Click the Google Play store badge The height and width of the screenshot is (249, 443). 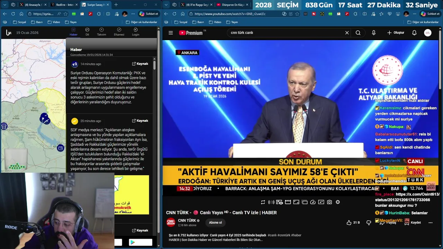(x=141, y=242)
